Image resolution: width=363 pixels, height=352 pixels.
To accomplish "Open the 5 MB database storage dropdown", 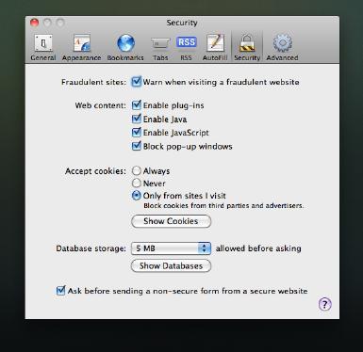I will (x=171, y=248).
